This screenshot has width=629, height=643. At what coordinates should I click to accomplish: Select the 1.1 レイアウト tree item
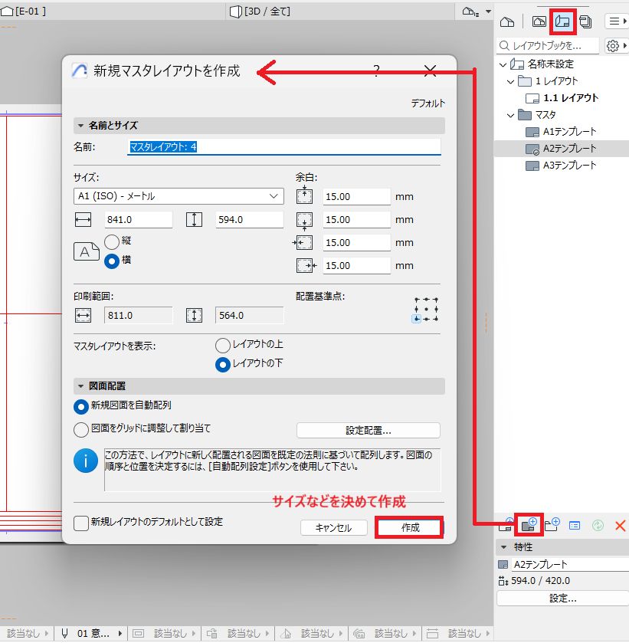(562, 98)
